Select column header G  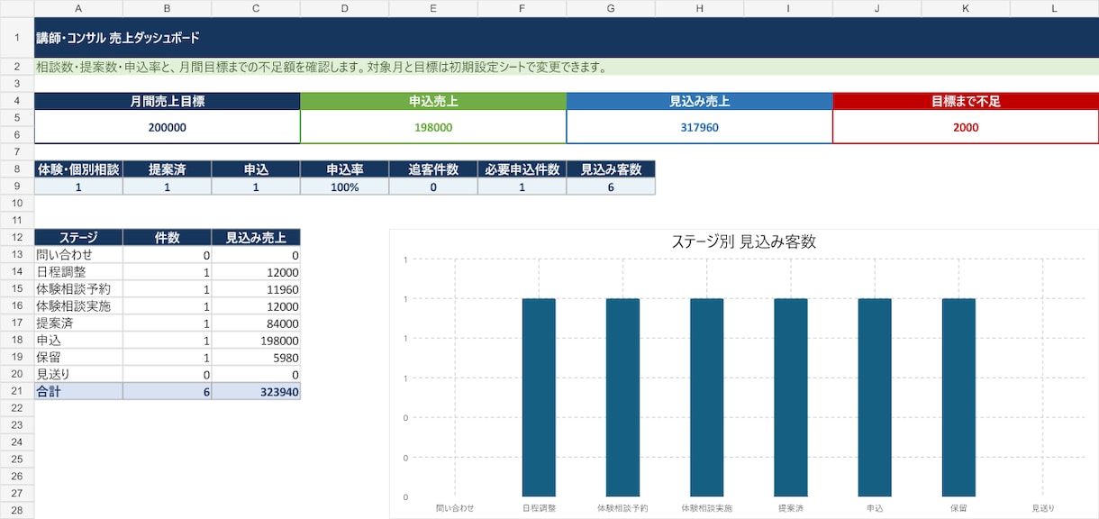[612, 8]
